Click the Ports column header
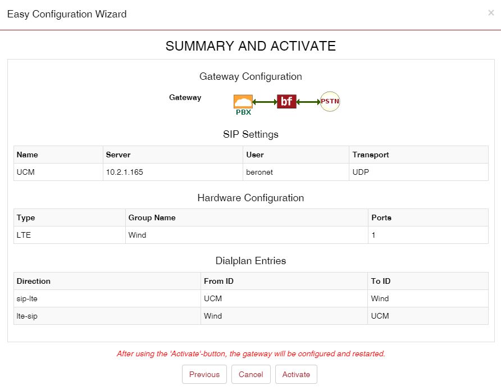This screenshot has height=390, width=501. (x=381, y=217)
